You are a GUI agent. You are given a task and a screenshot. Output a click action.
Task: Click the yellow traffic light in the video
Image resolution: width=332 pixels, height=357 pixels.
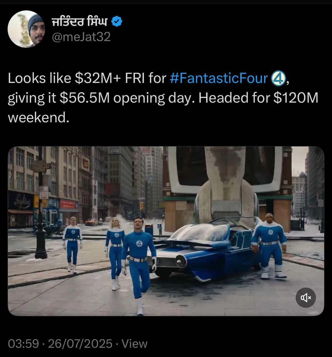tap(141, 206)
